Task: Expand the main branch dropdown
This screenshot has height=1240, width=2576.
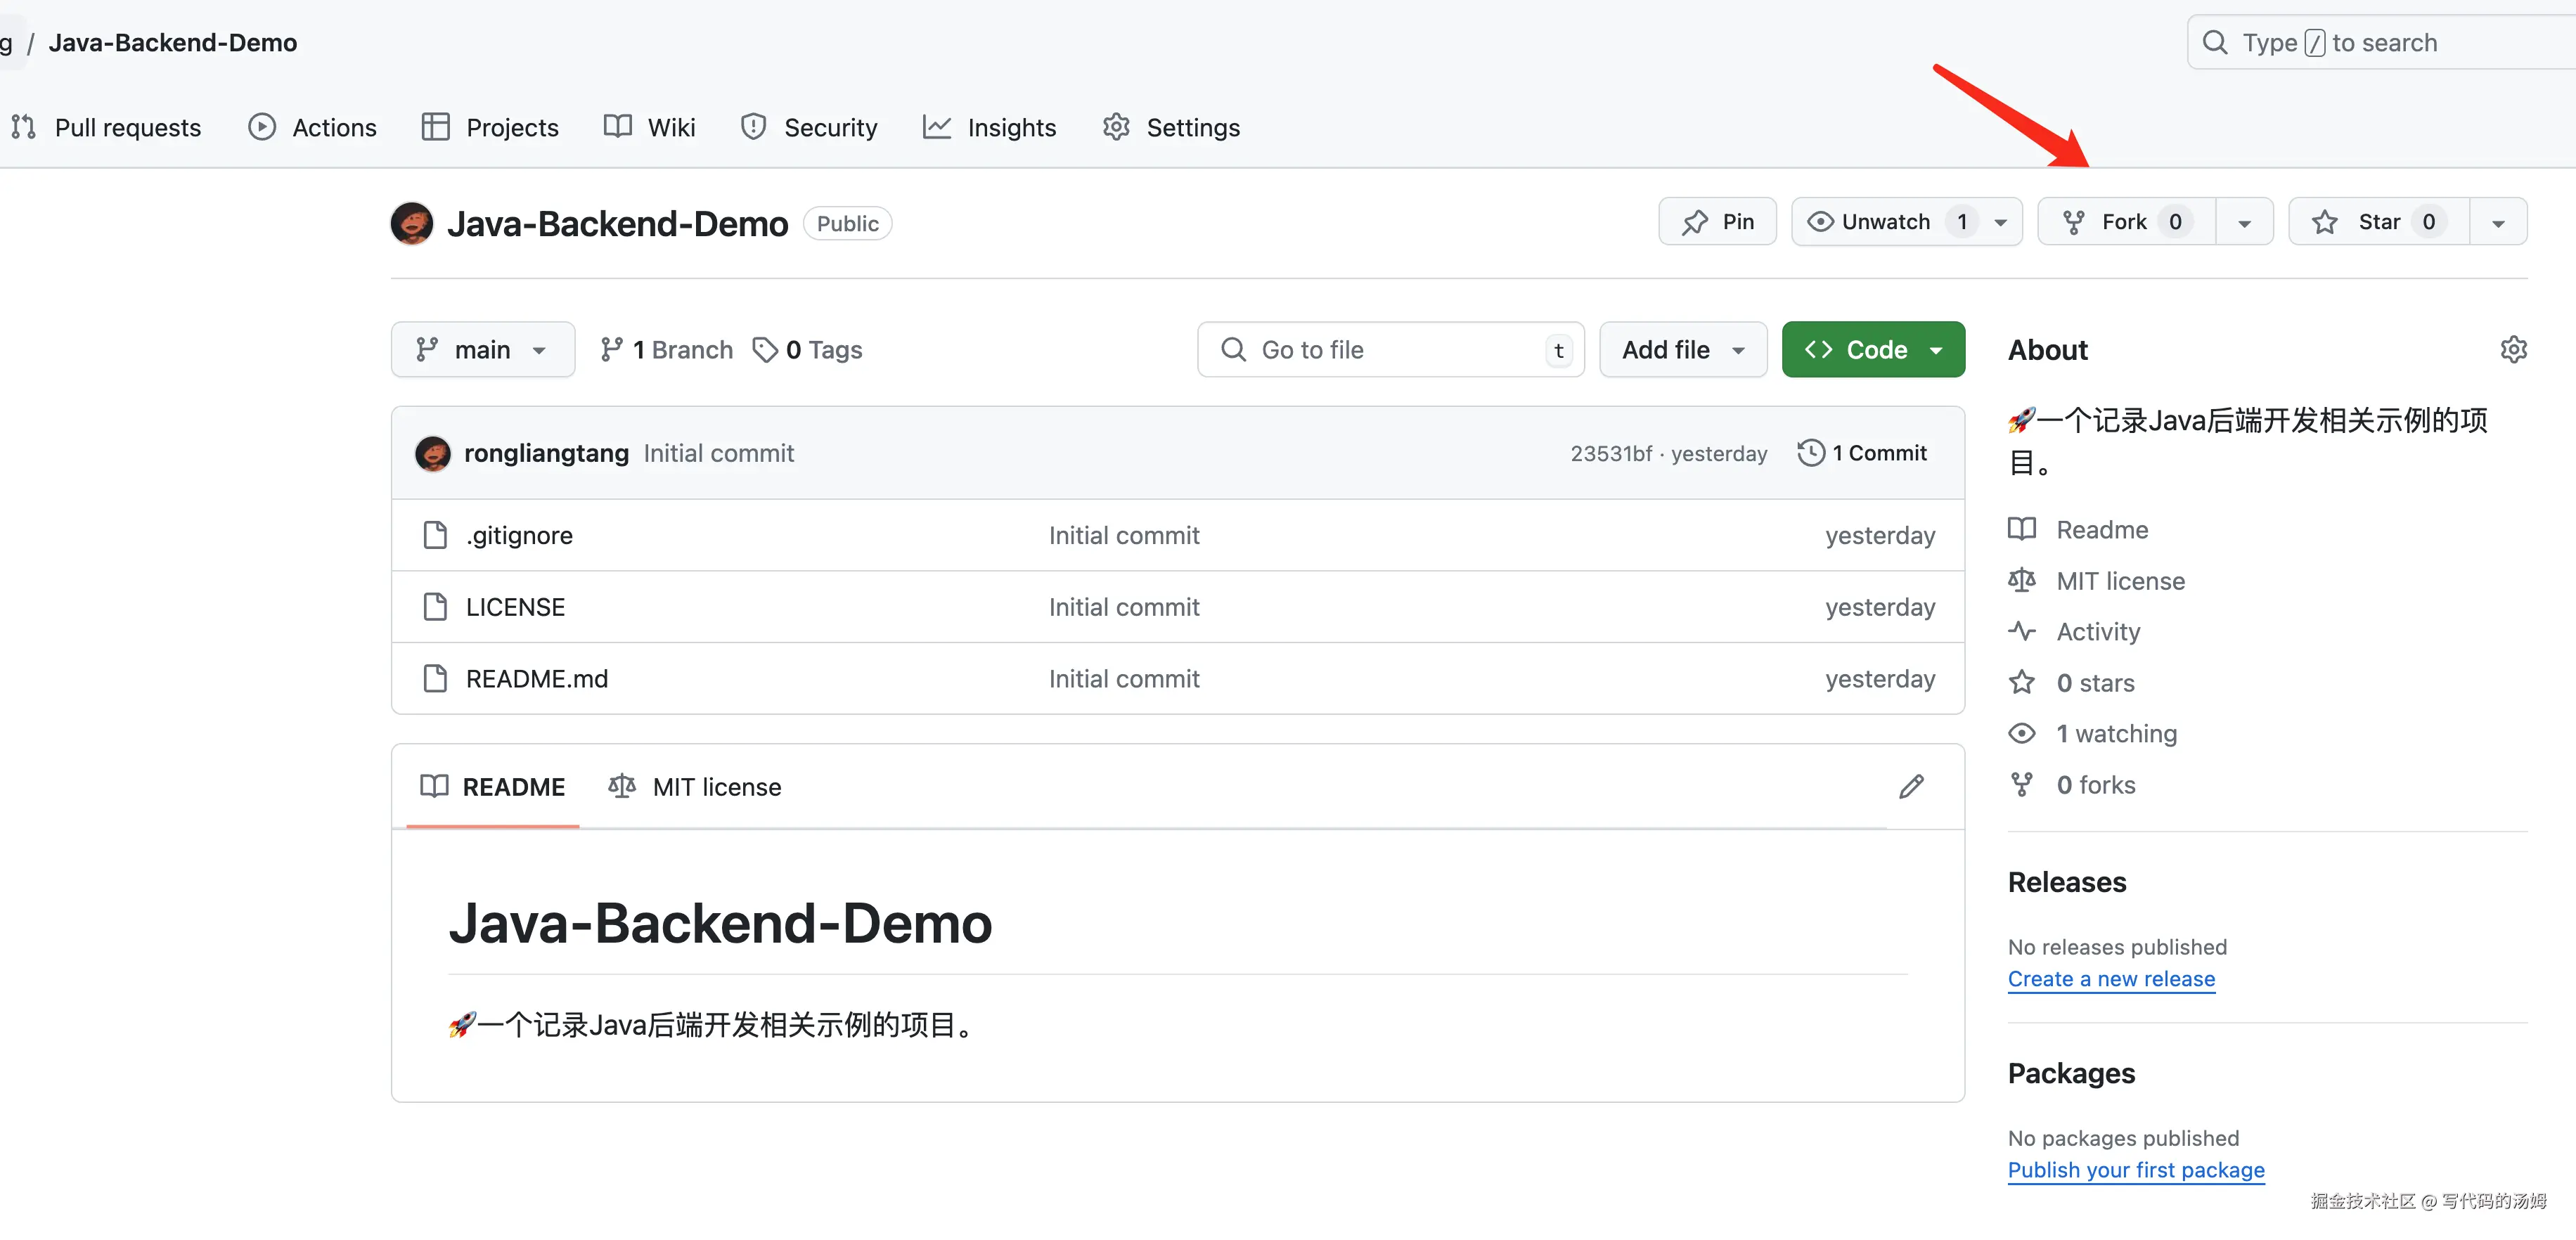Action: pyautogui.click(x=482, y=349)
